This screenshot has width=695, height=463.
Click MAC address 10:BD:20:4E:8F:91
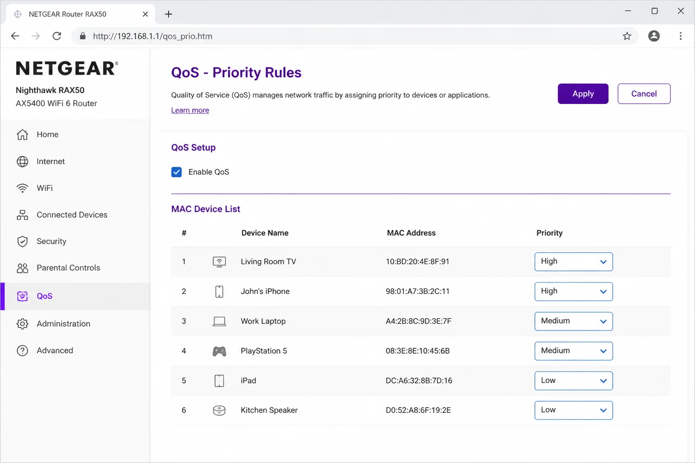(x=418, y=262)
